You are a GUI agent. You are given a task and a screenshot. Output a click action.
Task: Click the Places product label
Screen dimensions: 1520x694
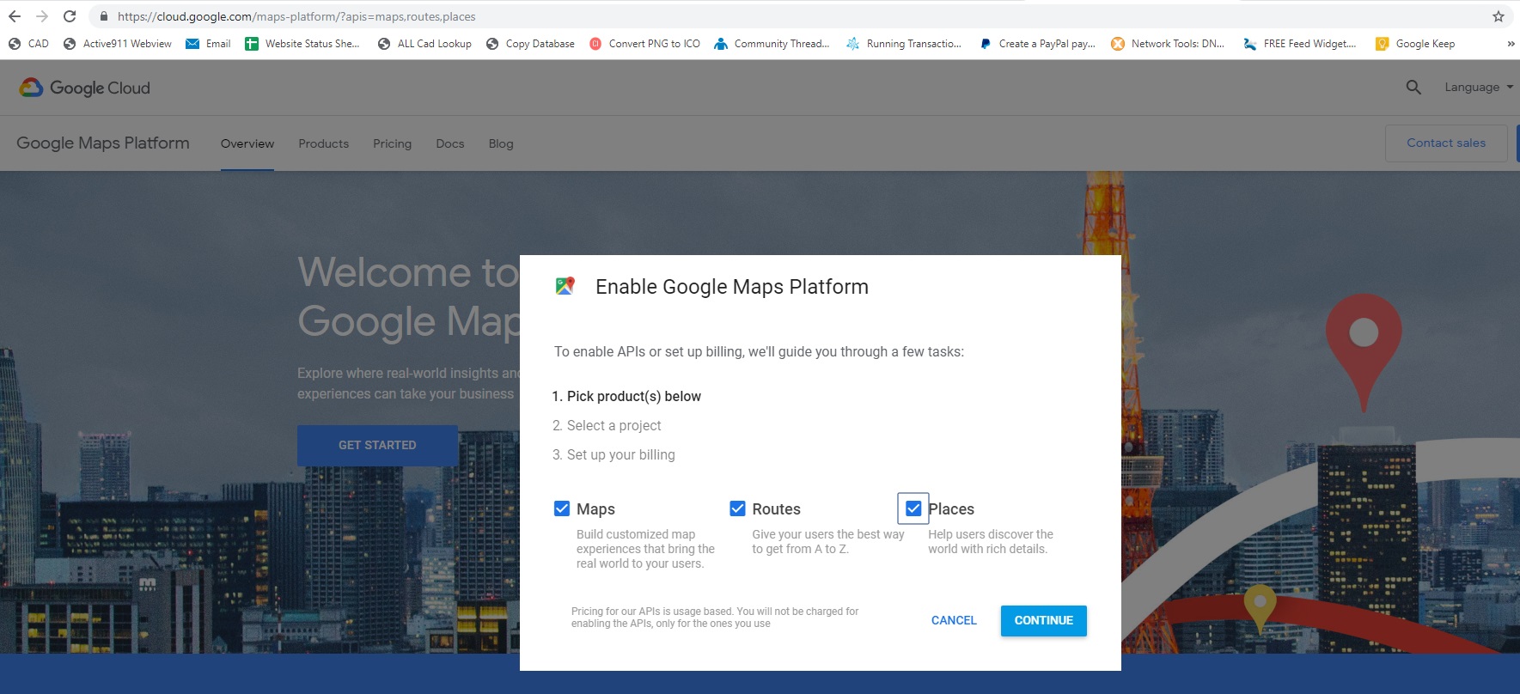tap(951, 508)
